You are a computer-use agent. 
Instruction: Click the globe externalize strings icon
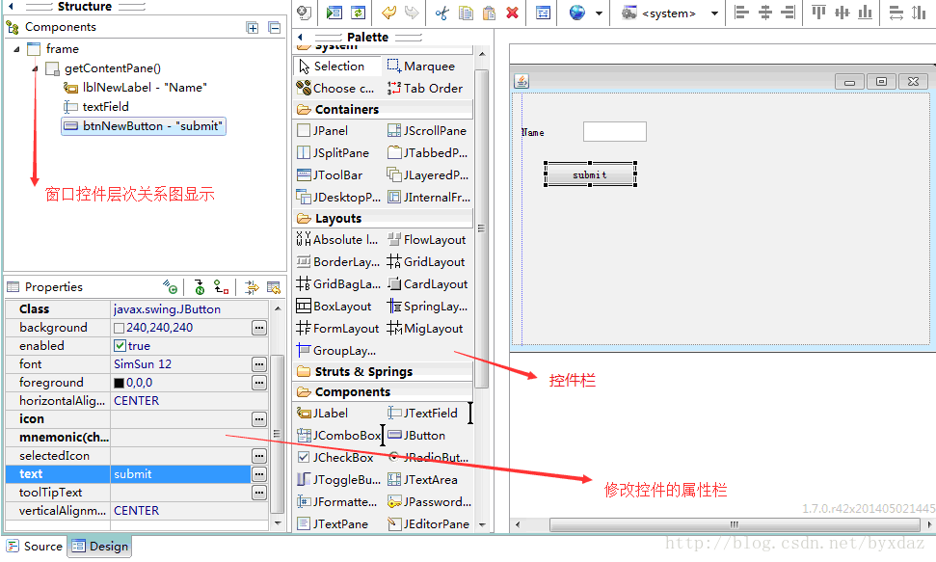(576, 13)
